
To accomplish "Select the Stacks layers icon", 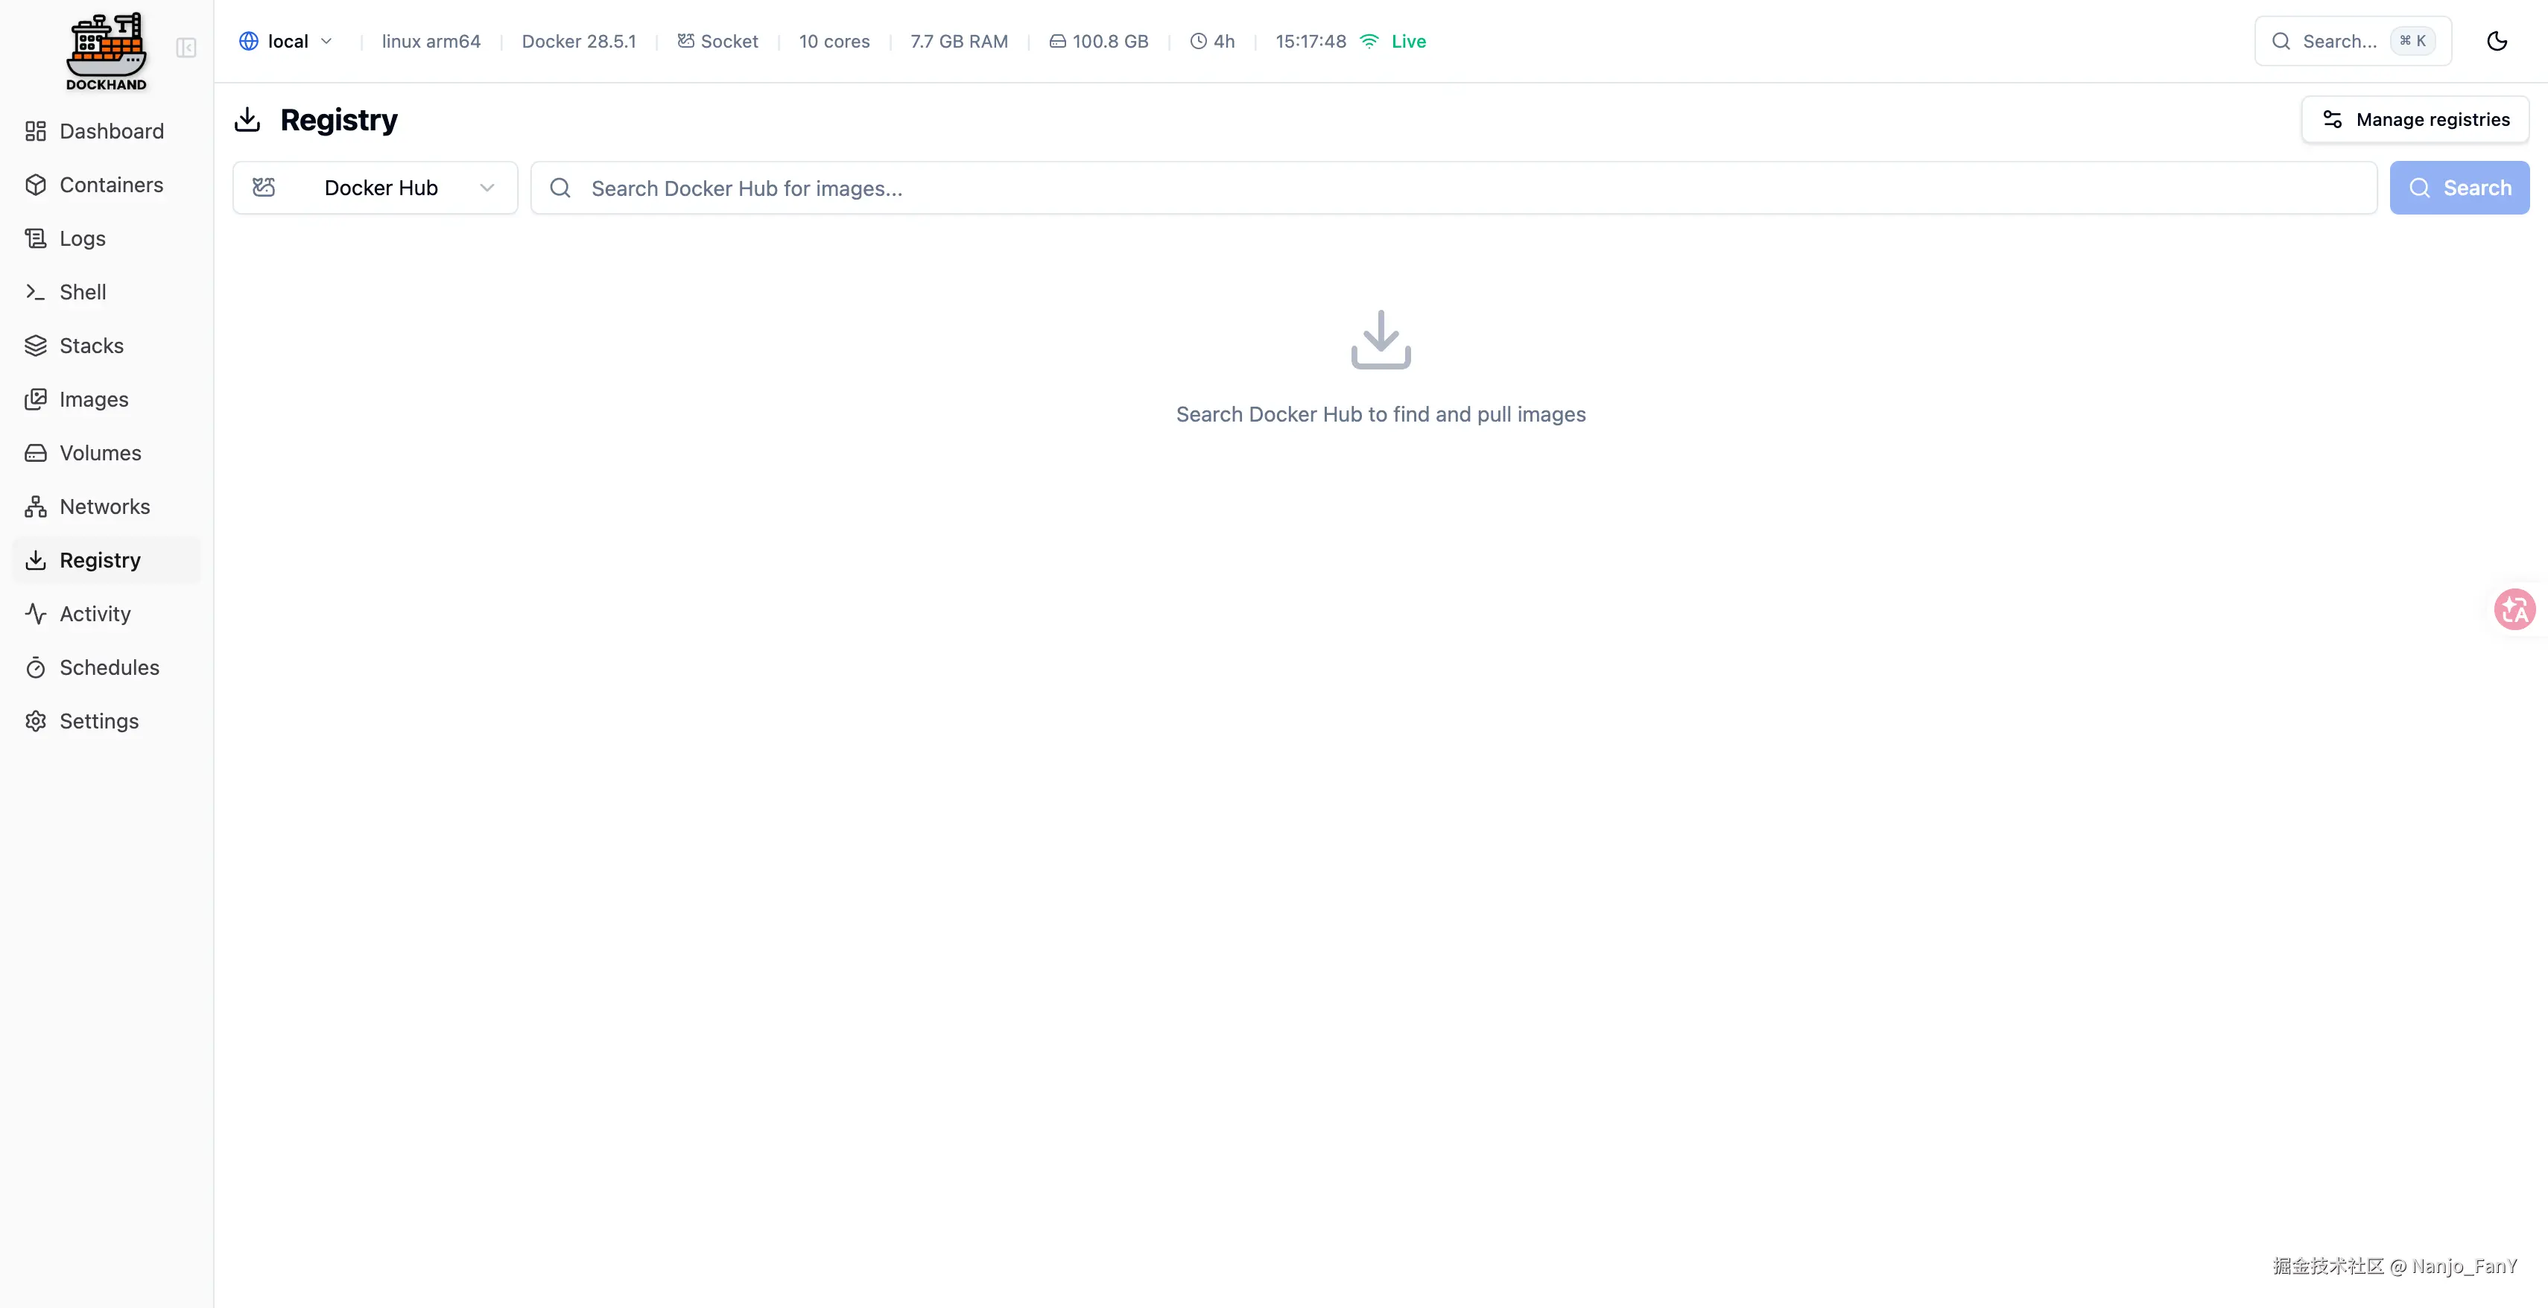I will tap(37, 346).
